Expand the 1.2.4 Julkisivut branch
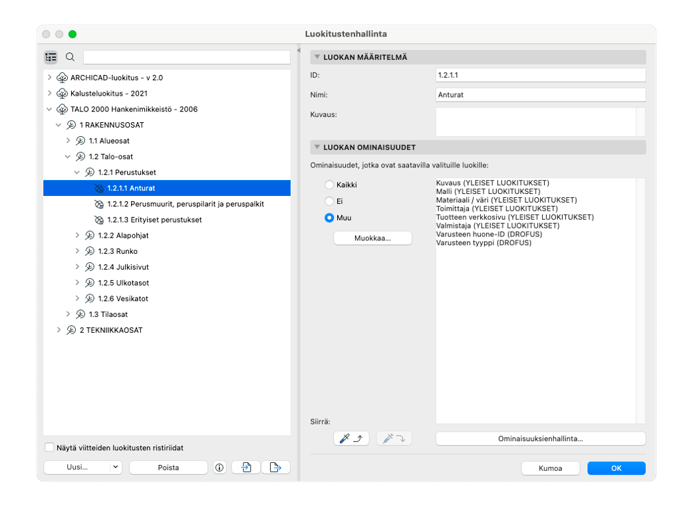This screenshot has height=530, width=693. click(77, 266)
